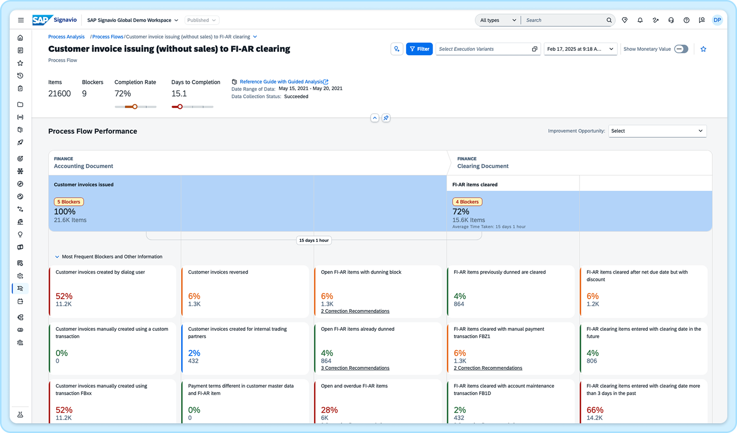Open the feedback chat icon in header
This screenshot has height=433, width=737.
click(702, 20)
